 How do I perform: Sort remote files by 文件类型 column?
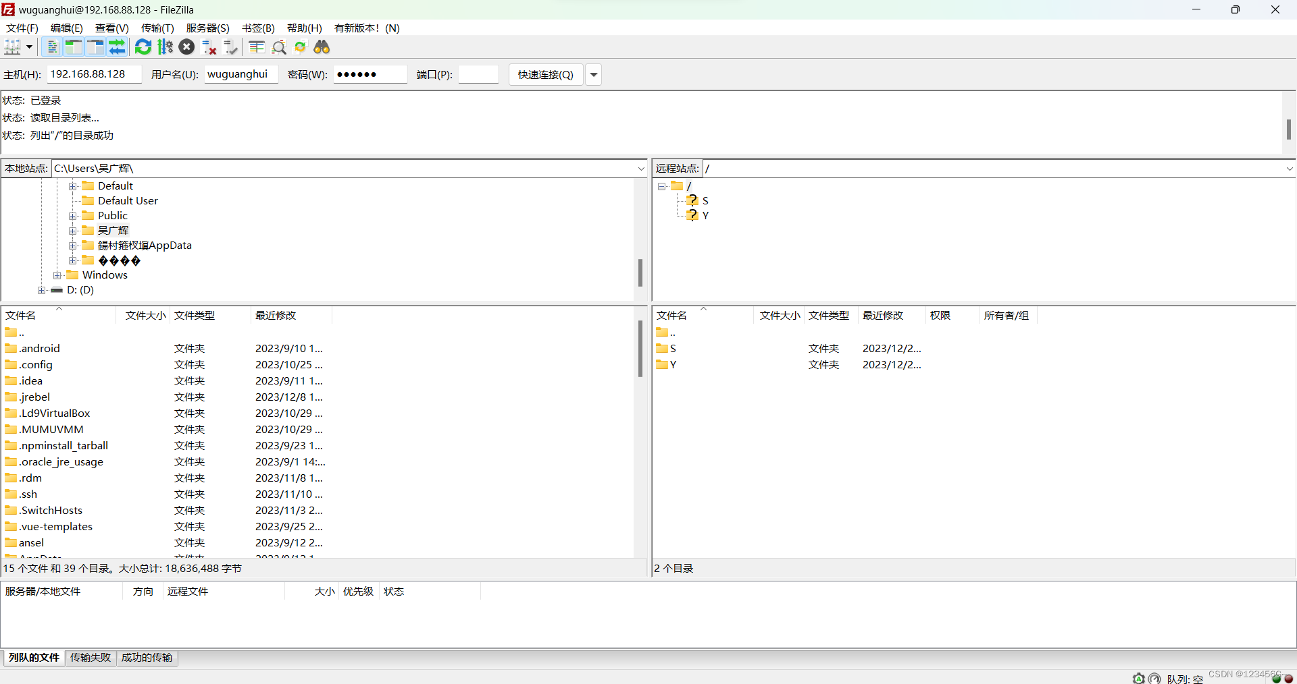831,316
